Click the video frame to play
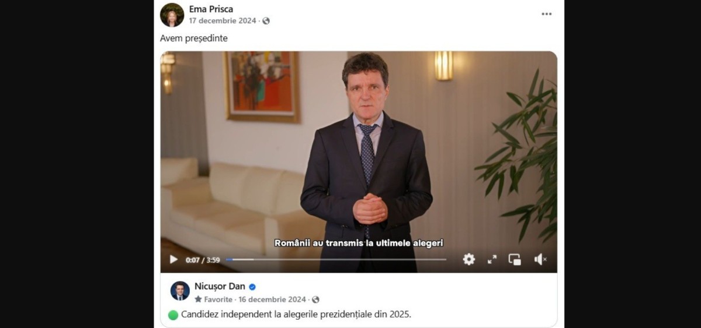 359,151
